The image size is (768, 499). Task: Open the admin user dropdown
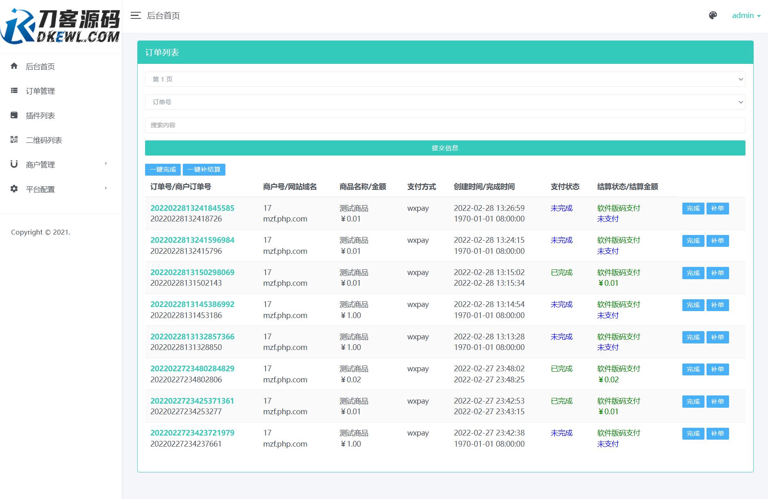pyautogui.click(x=746, y=16)
